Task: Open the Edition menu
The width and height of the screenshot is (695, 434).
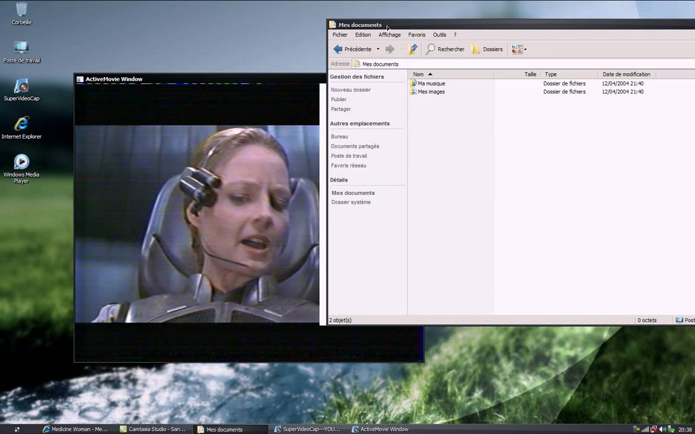Action: point(363,34)
